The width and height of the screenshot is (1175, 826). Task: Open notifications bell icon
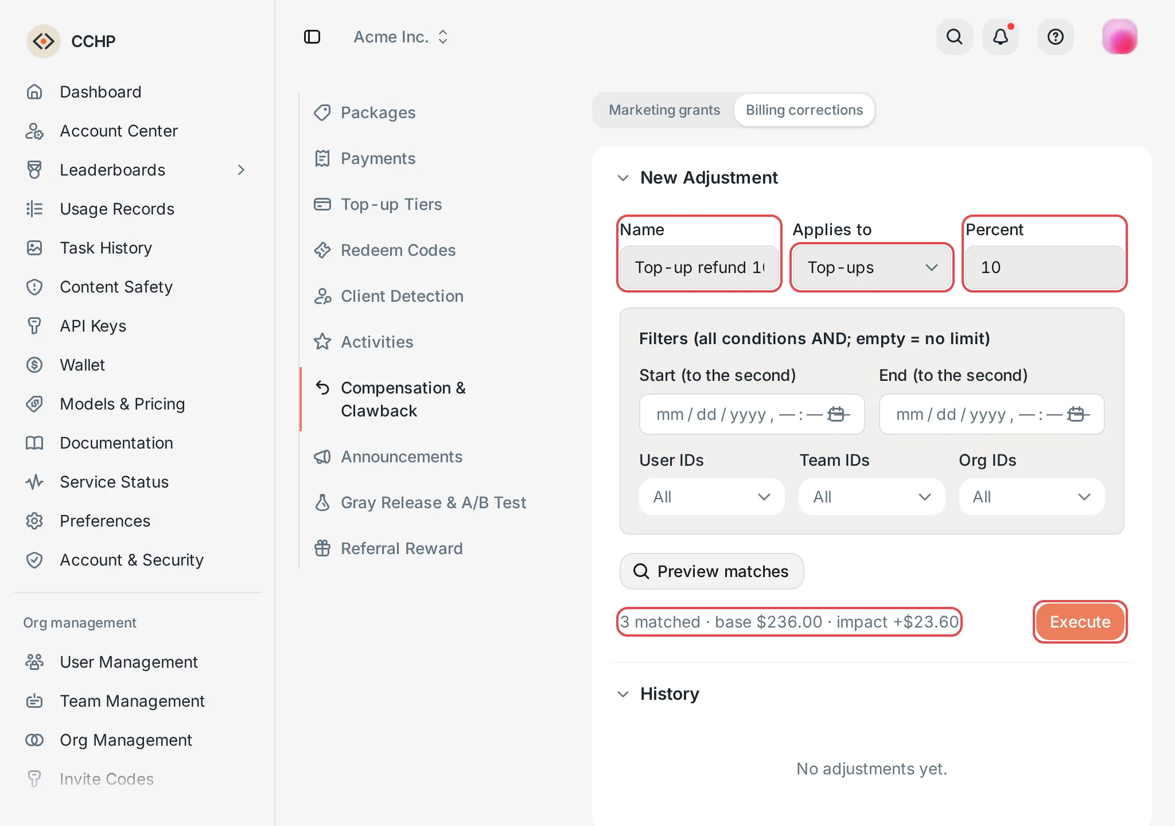click(x=1001, y=37)
